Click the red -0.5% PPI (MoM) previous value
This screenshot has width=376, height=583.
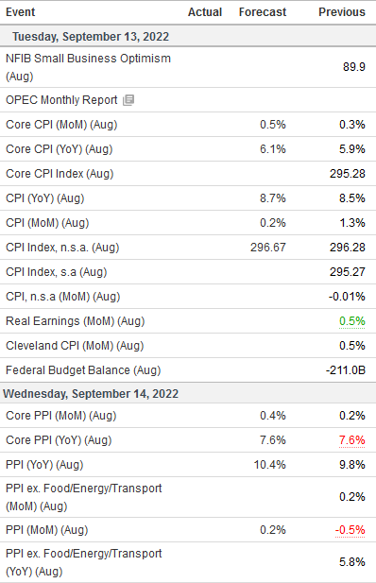(x=350, y=529)
